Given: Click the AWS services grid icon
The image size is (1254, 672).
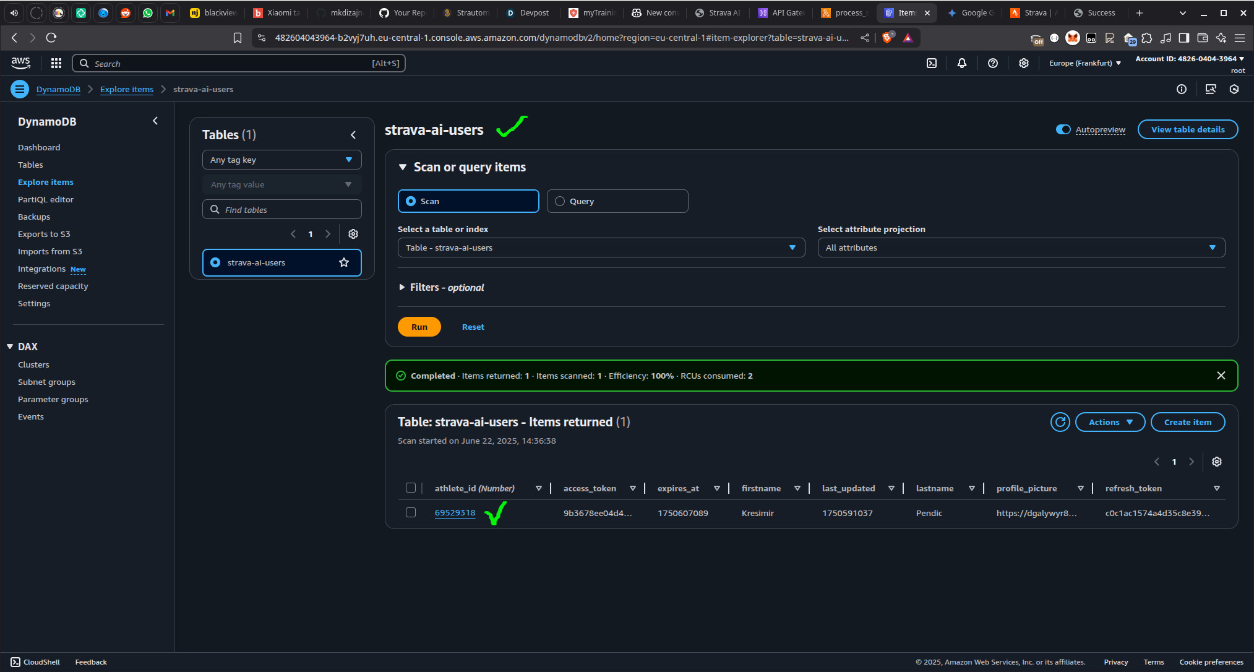Looking at the screenshot, I should point(56,63).
